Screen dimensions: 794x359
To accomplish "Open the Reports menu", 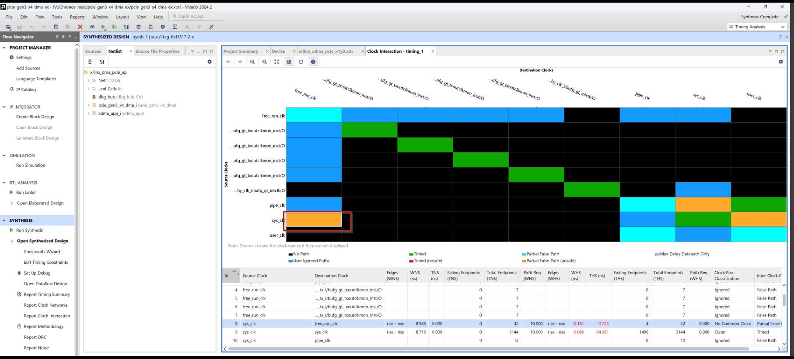I will (x=77, y=17).
